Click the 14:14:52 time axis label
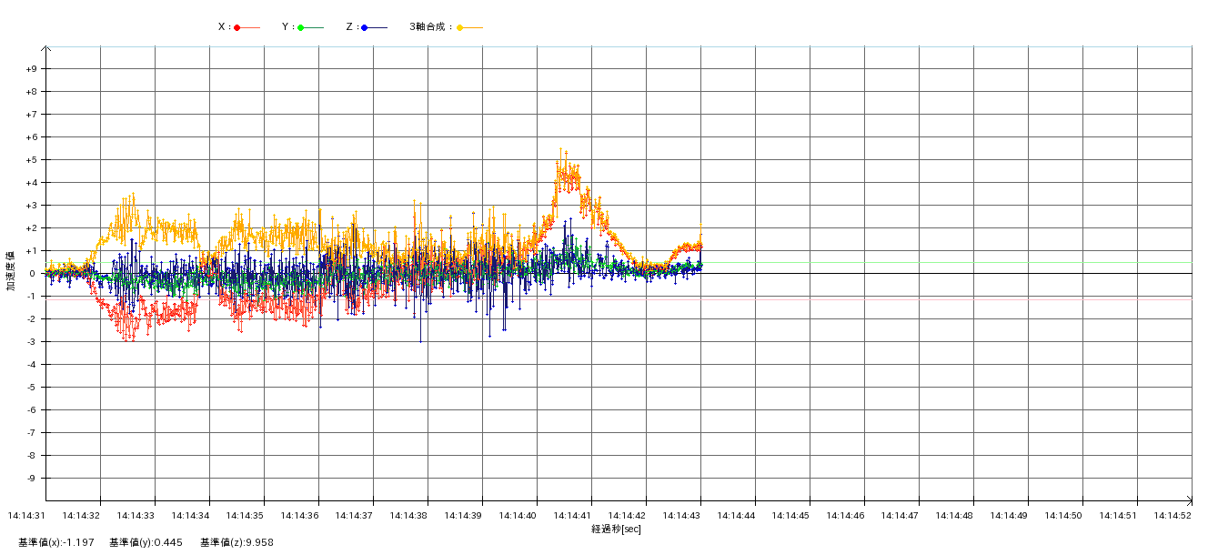Image resolution: width=1228 pixels, height=555 pixels. point(1173,516)
